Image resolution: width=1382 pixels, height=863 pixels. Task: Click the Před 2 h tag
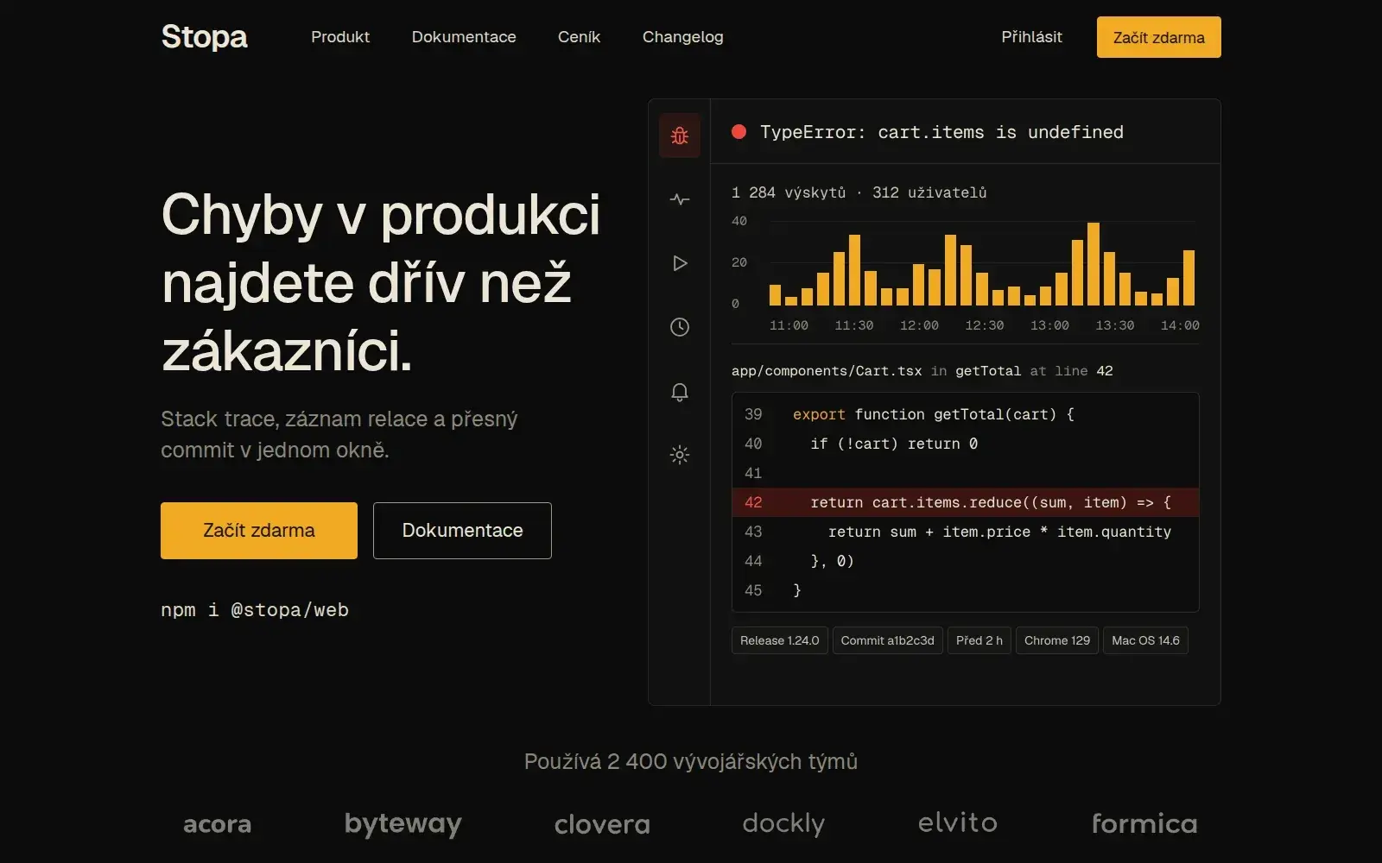point(979,640)
